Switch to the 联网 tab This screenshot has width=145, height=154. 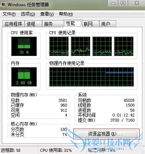pyautogui.click(x=90, y=24)
